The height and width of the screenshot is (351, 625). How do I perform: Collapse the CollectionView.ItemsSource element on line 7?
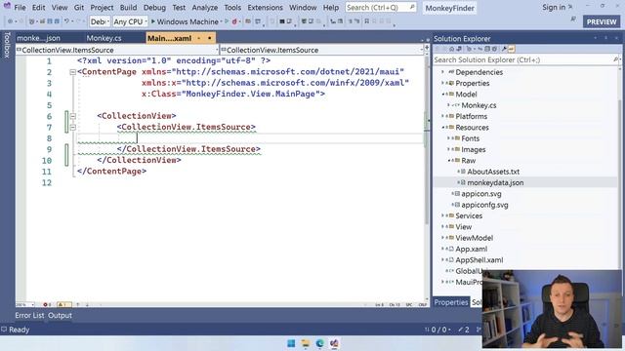(x=72, y=128)
